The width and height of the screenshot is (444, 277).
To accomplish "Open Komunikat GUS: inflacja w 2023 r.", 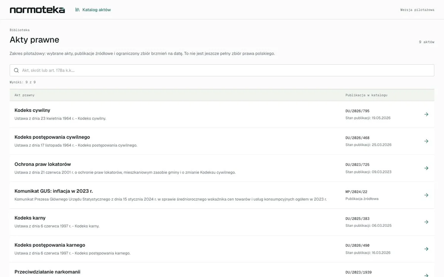I will click(54, 191).
